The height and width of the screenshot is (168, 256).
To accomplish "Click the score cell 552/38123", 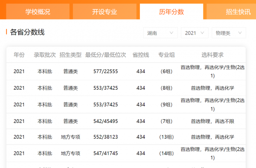I will tap(106, 137).
